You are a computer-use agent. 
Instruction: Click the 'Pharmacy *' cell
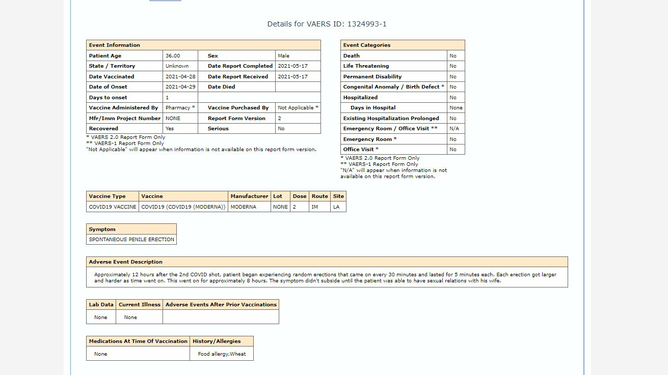point(180,108)
